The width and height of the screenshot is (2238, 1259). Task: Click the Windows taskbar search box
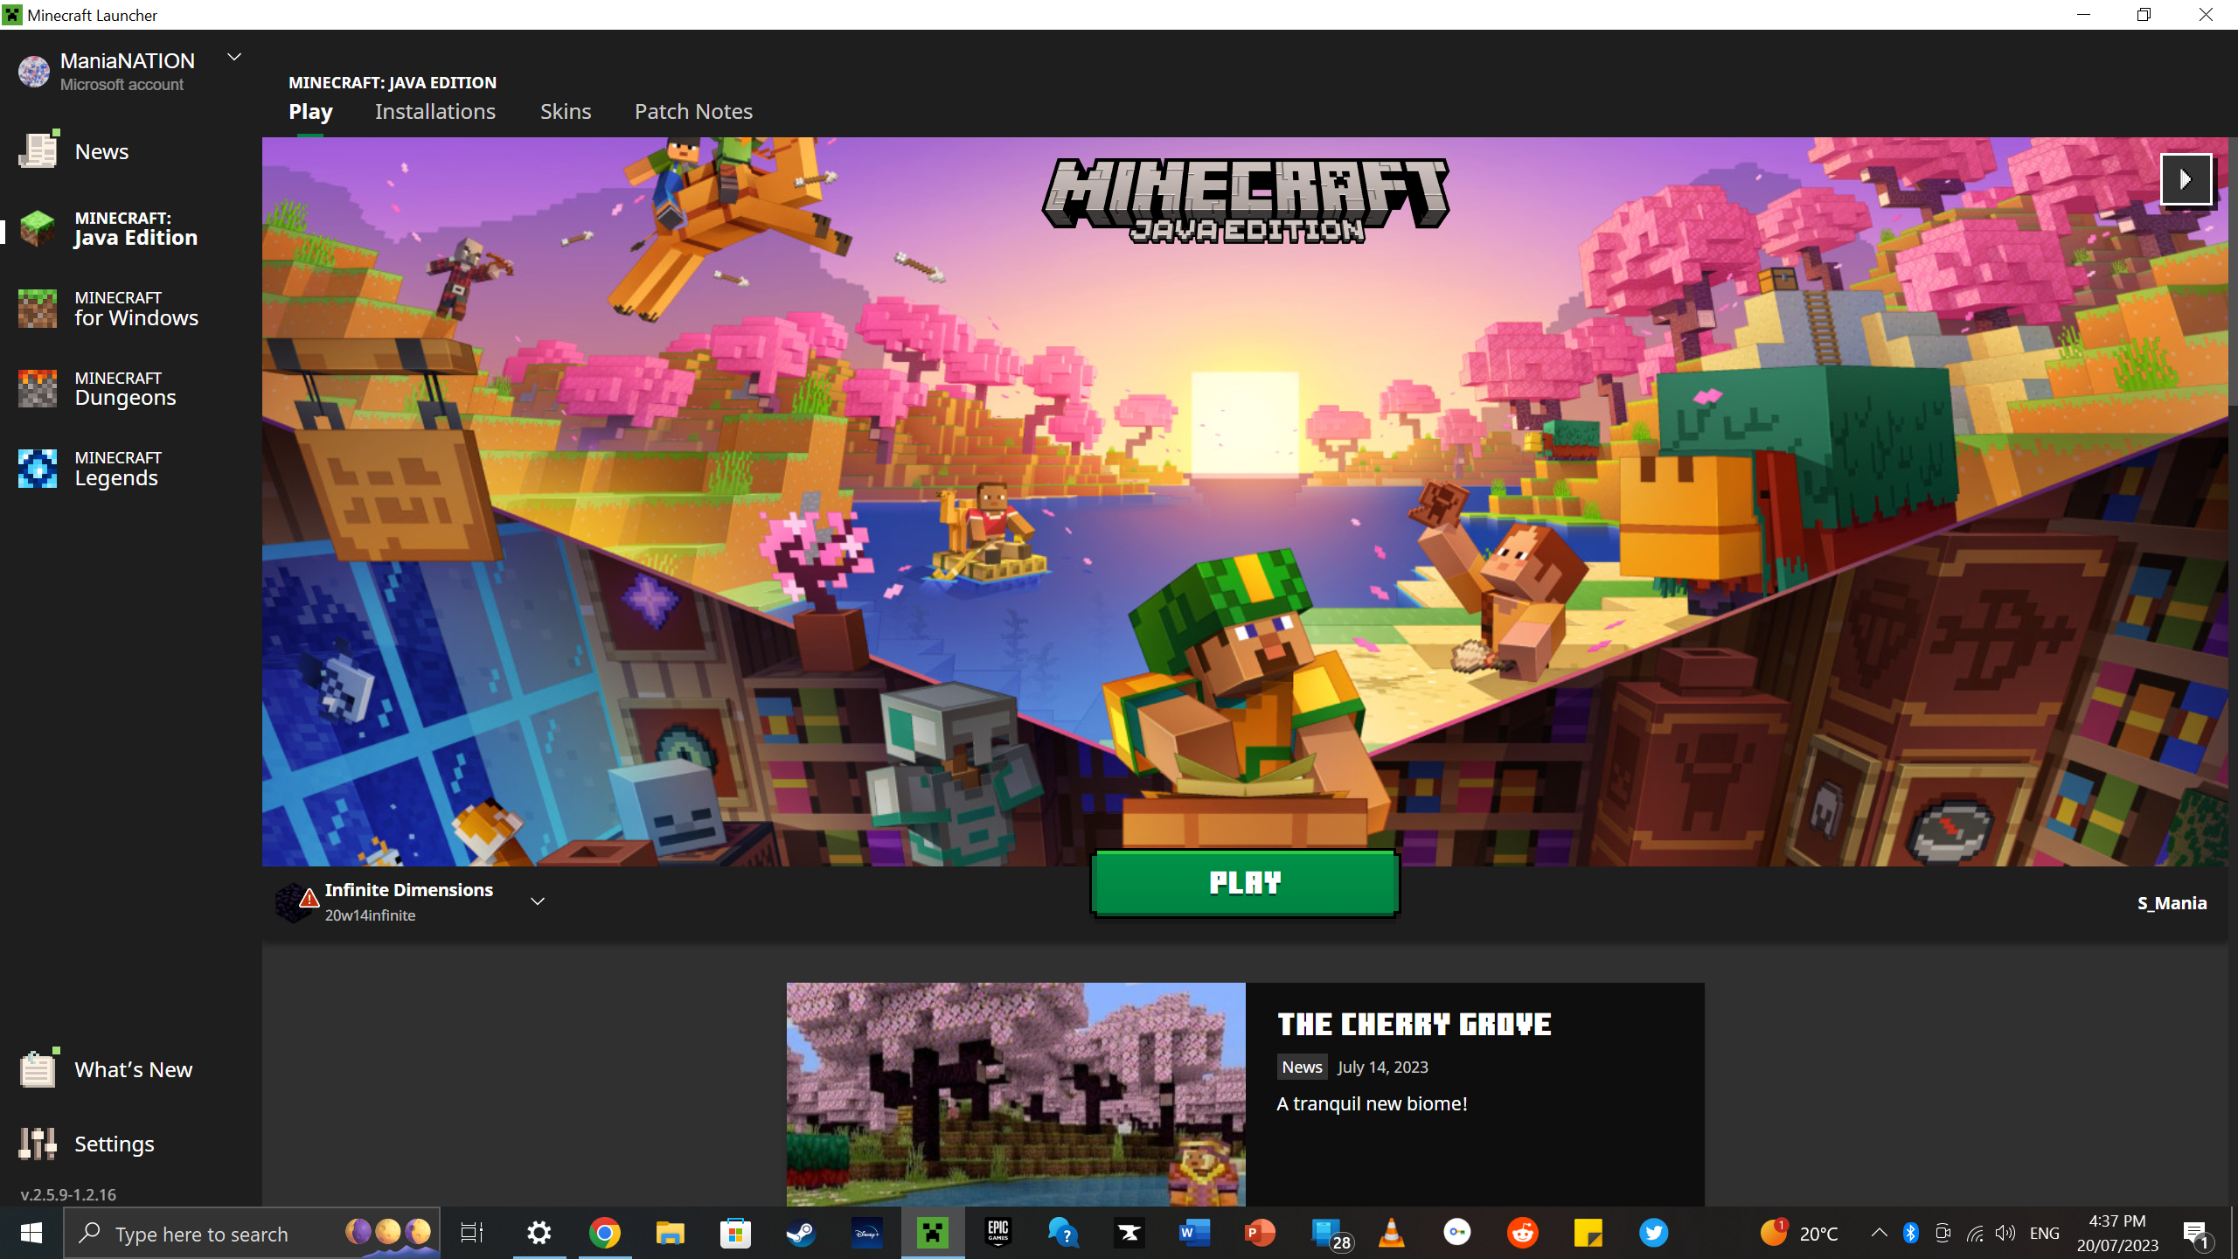(202, 1234)
